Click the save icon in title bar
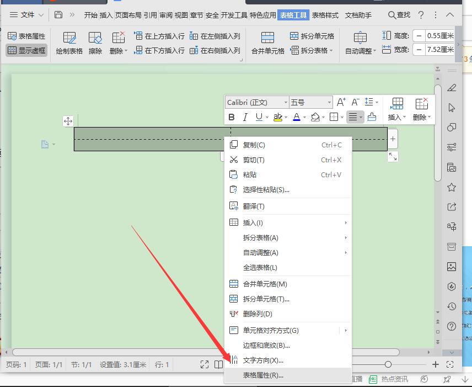This screenshot has width=472, height=387. 58,15
